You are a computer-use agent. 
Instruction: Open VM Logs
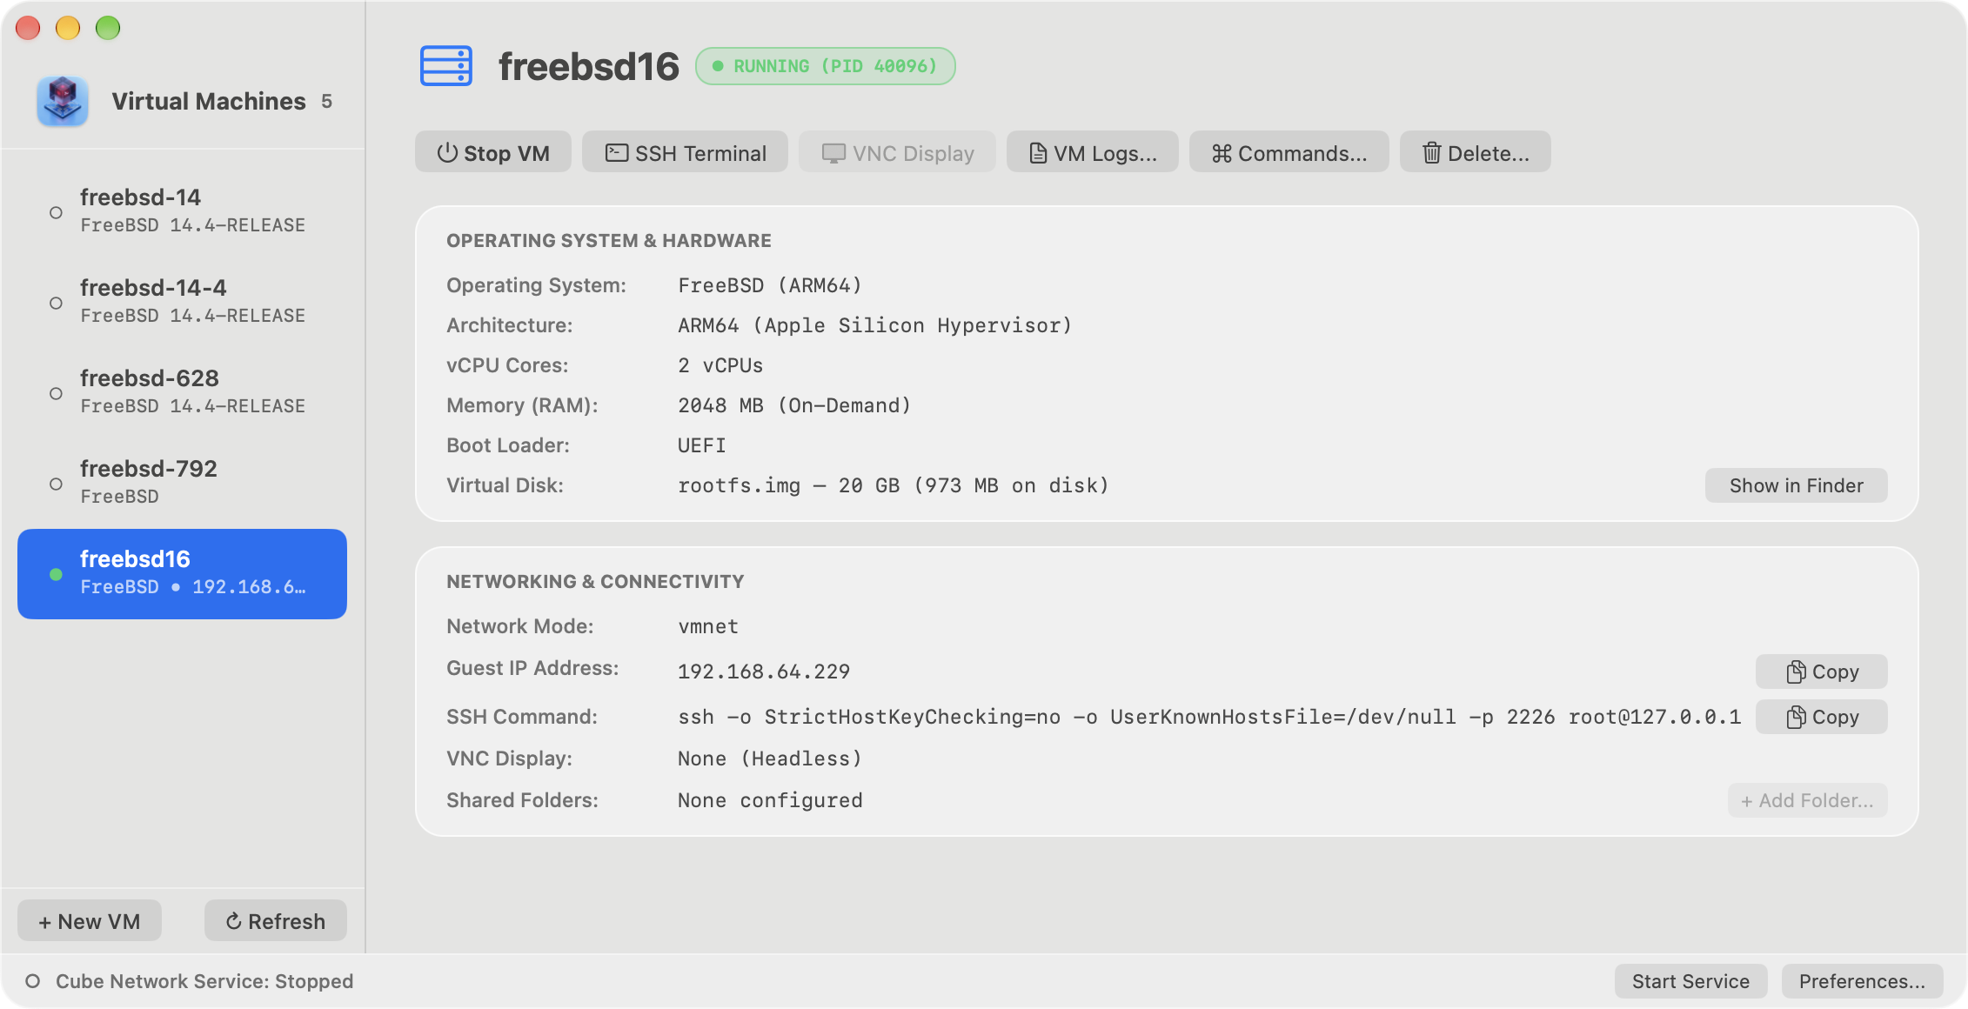(1093, 152)
